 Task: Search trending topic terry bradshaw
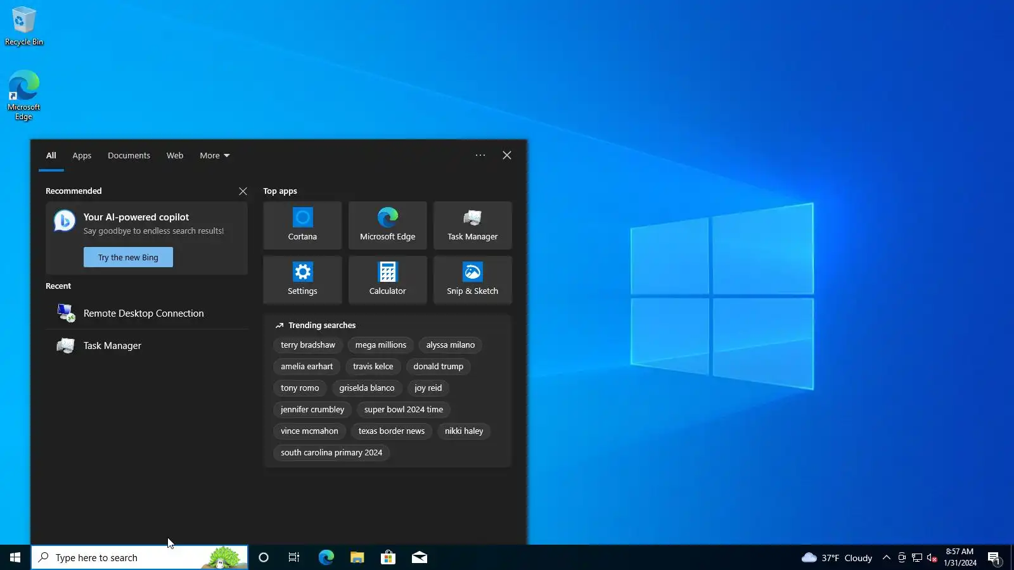308,345
